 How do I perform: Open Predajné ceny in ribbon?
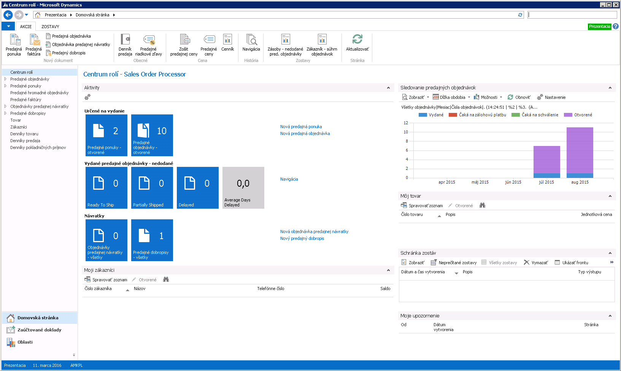pos(209,45)
